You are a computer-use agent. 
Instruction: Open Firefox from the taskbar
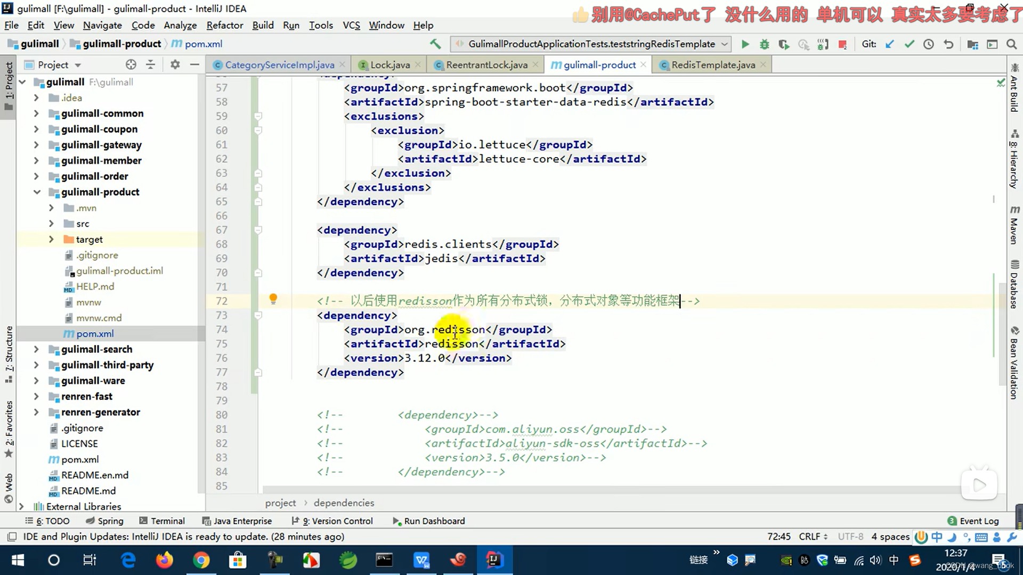[x=165, y=560]
